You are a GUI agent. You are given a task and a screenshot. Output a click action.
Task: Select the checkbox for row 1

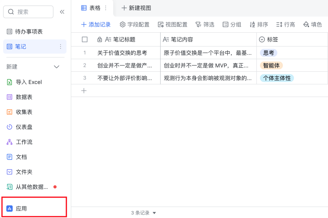(84, 53)
